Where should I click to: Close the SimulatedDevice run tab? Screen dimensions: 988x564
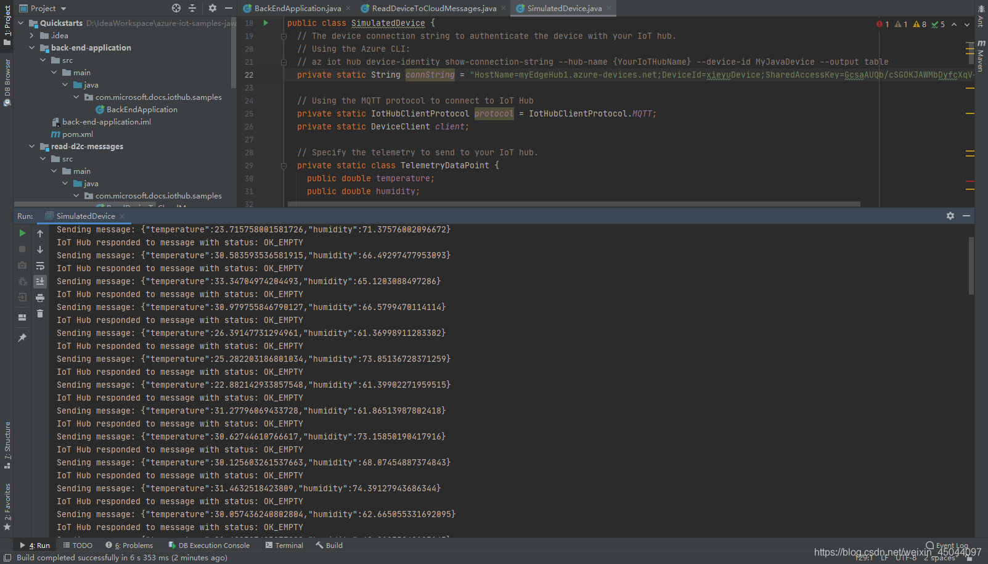(x=122, y=216)
